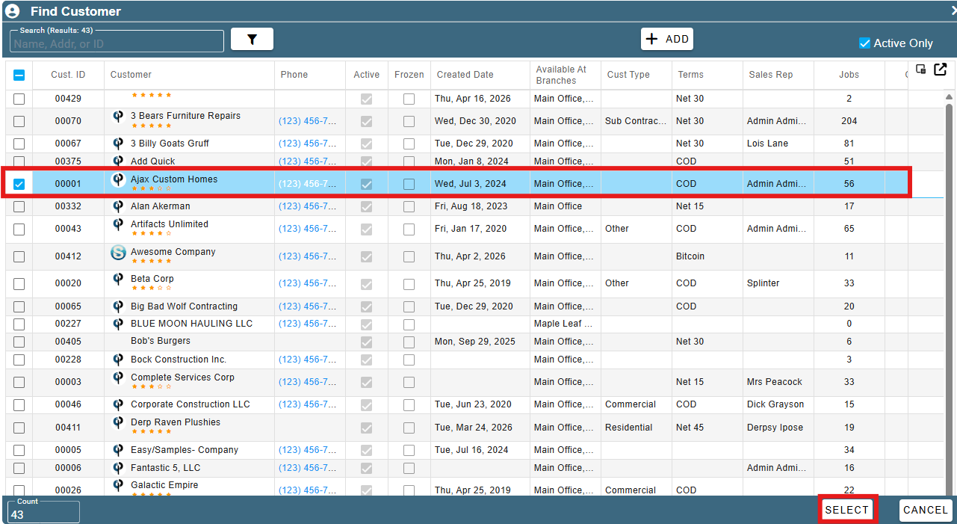Click customer ID 00228 cell
Image resolution: width=957 pixels, height=524 pixels.
tap(68, 360)
